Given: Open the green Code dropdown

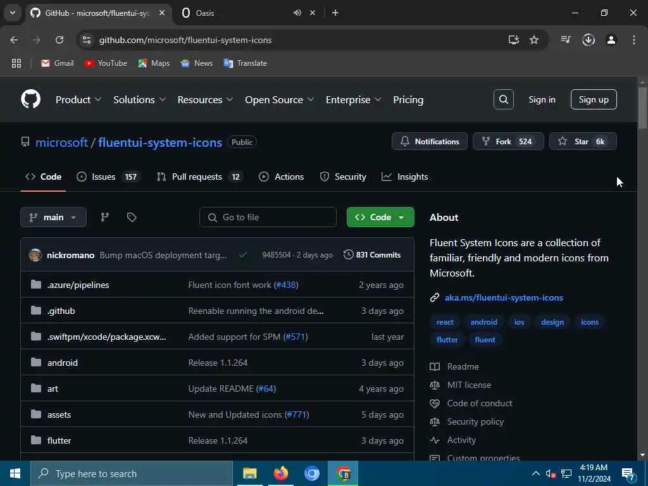Looking at the screenshot, I should [x=380, y=217].
